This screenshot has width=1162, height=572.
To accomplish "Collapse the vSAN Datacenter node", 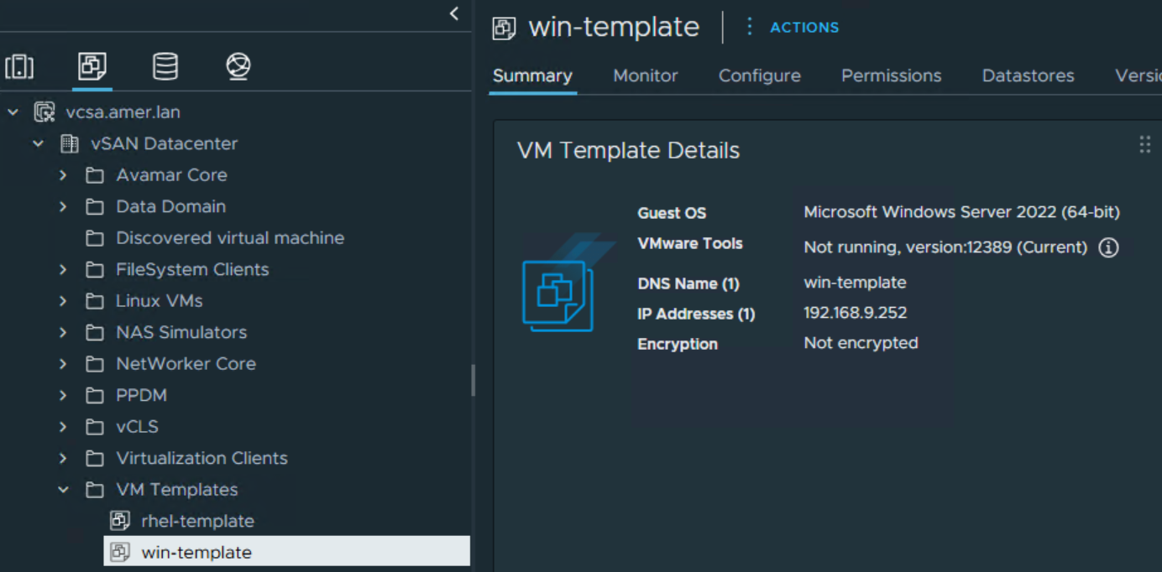I will (38, 143).
